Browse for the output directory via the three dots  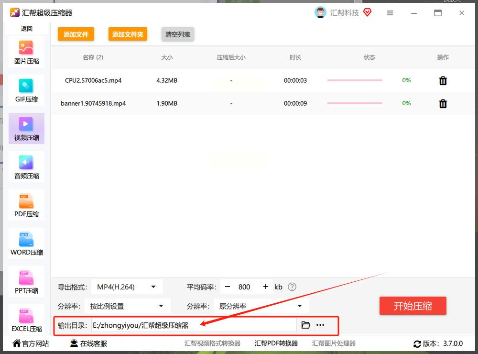pos(320,325)
